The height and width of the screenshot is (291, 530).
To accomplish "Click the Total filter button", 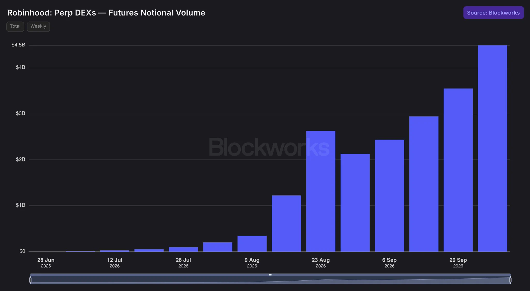I will (x=15, y=26).
